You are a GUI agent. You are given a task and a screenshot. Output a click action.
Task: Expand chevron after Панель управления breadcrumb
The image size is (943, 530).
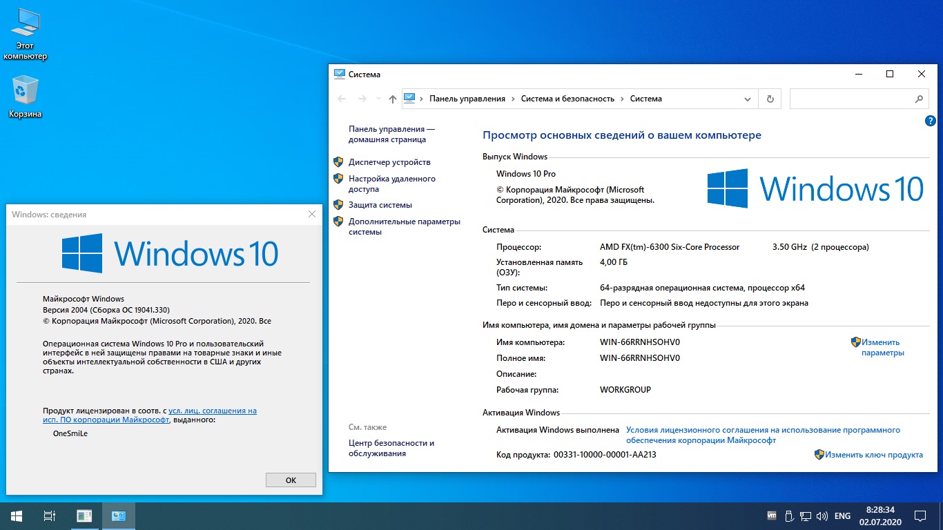[x=513, y=99]
